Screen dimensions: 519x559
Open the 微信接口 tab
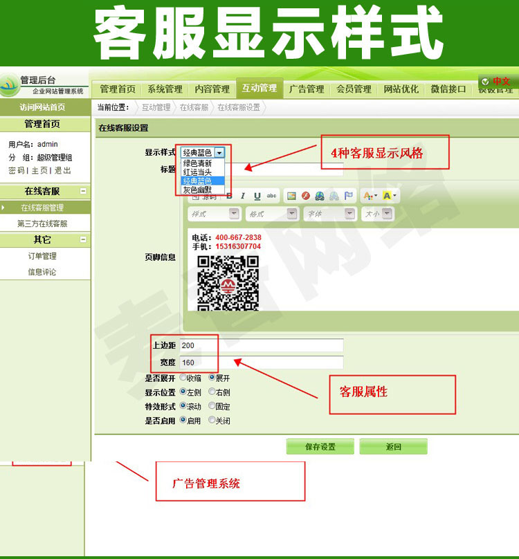tap(448, 89)
